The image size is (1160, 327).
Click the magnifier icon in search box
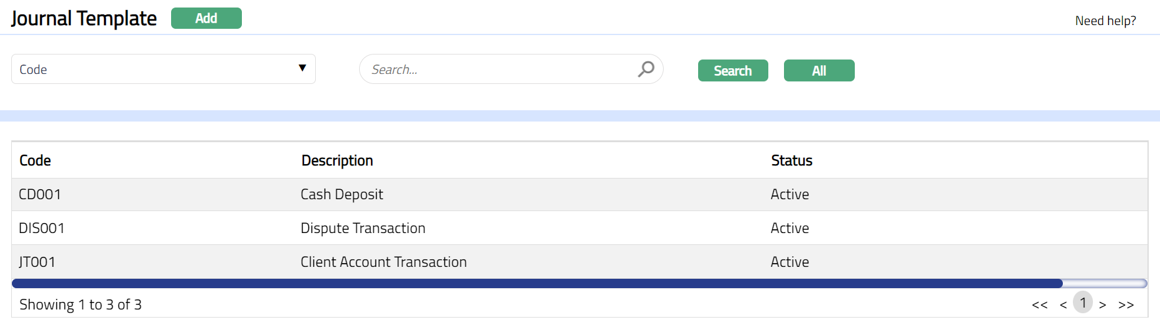tap(646, 69)
